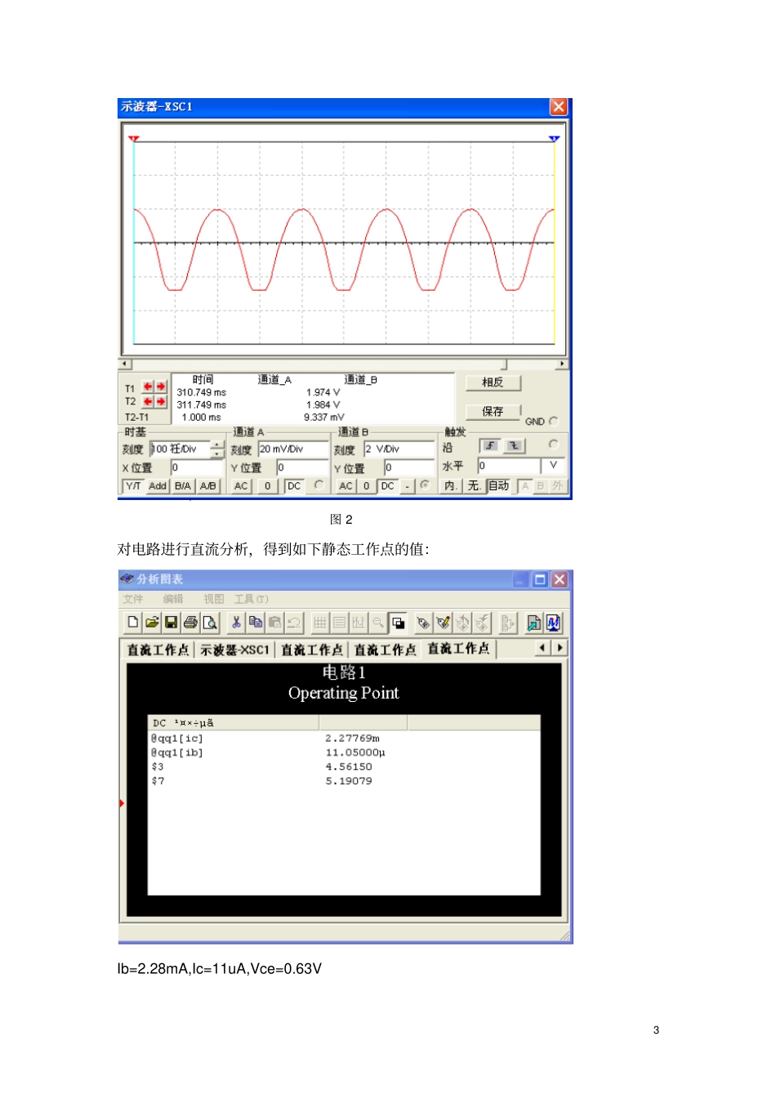Select Channel B radio option
This screenshot has width=776, height=1099.
[x=425, y=485]
